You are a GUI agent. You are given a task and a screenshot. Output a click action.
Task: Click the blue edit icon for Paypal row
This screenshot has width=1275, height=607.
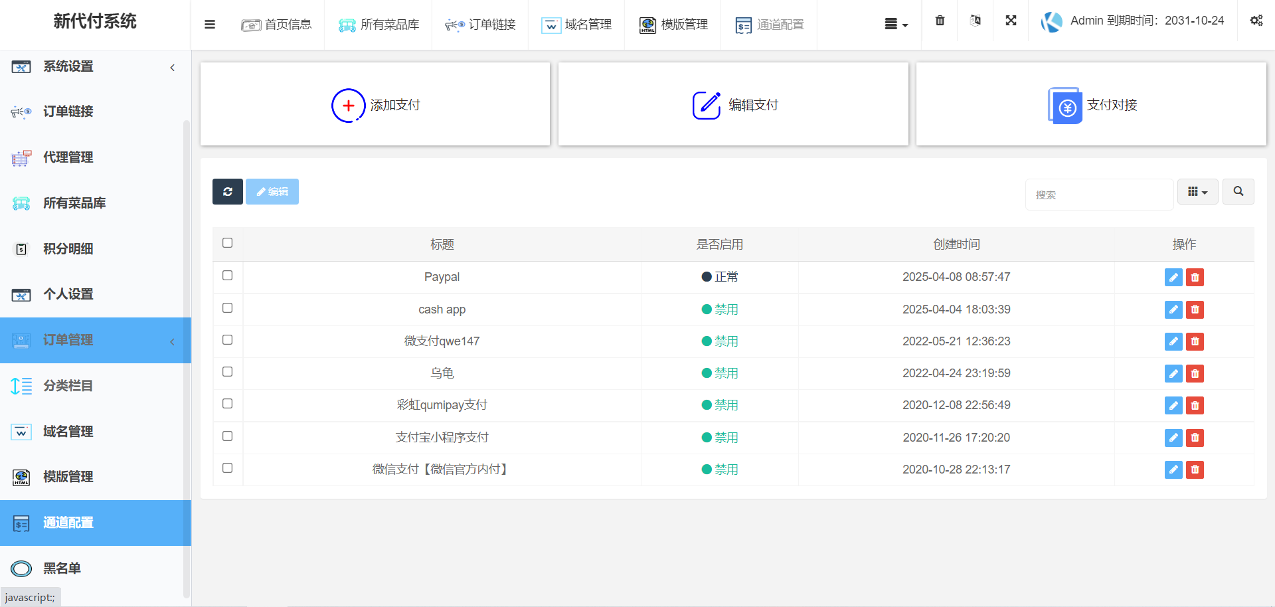[1173, 278]
